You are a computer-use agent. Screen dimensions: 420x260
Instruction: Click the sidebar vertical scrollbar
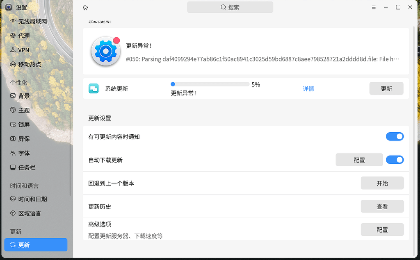(x=70, y=154)
